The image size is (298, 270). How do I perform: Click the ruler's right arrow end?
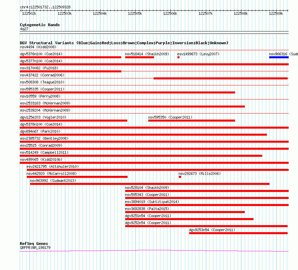[288, 10]
